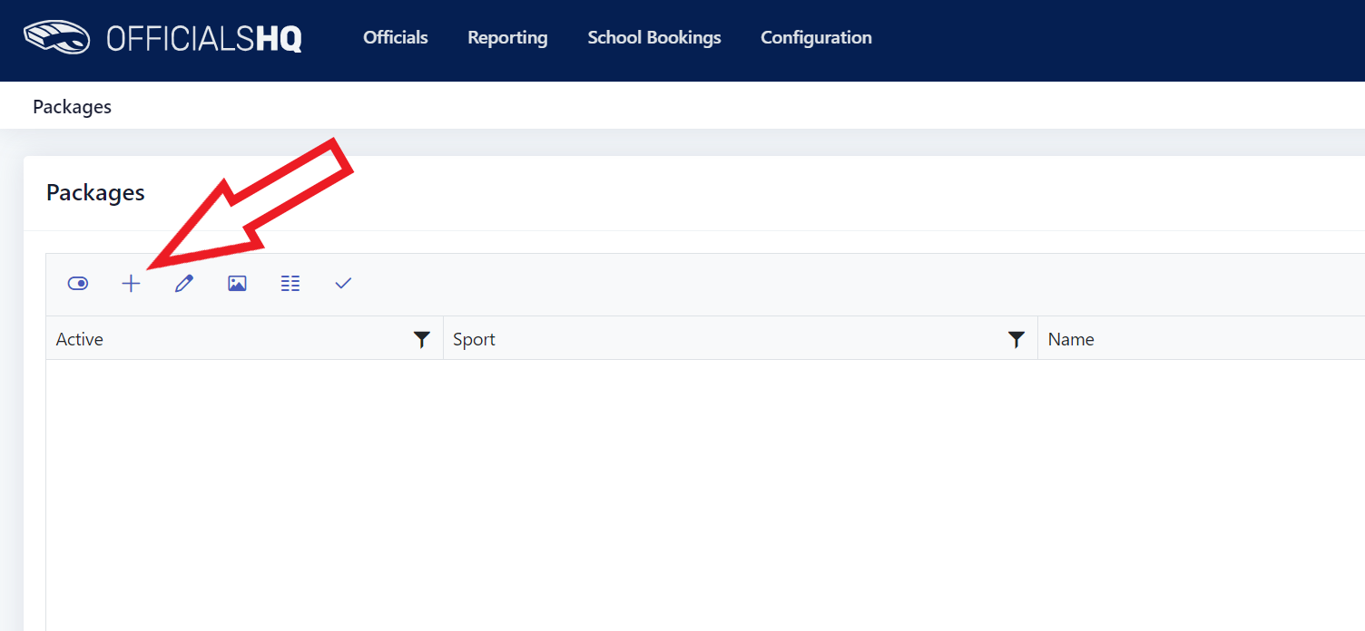Open the Officials menu
1365x631 pixels.
click(x=396, y=37)
